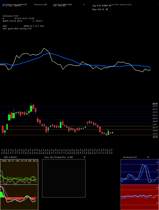Click the 'ADX: 10.71 +DY: 21.13 -DY: 26.2' header
This screenshot has width=159, height=210.
[x=19, y=161]
